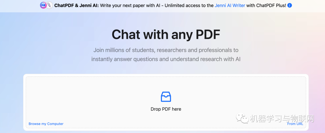325x133 pixels.
Task: Click the Chinese watermark text 机器学习与物联网
Action: tap(282, 119)
